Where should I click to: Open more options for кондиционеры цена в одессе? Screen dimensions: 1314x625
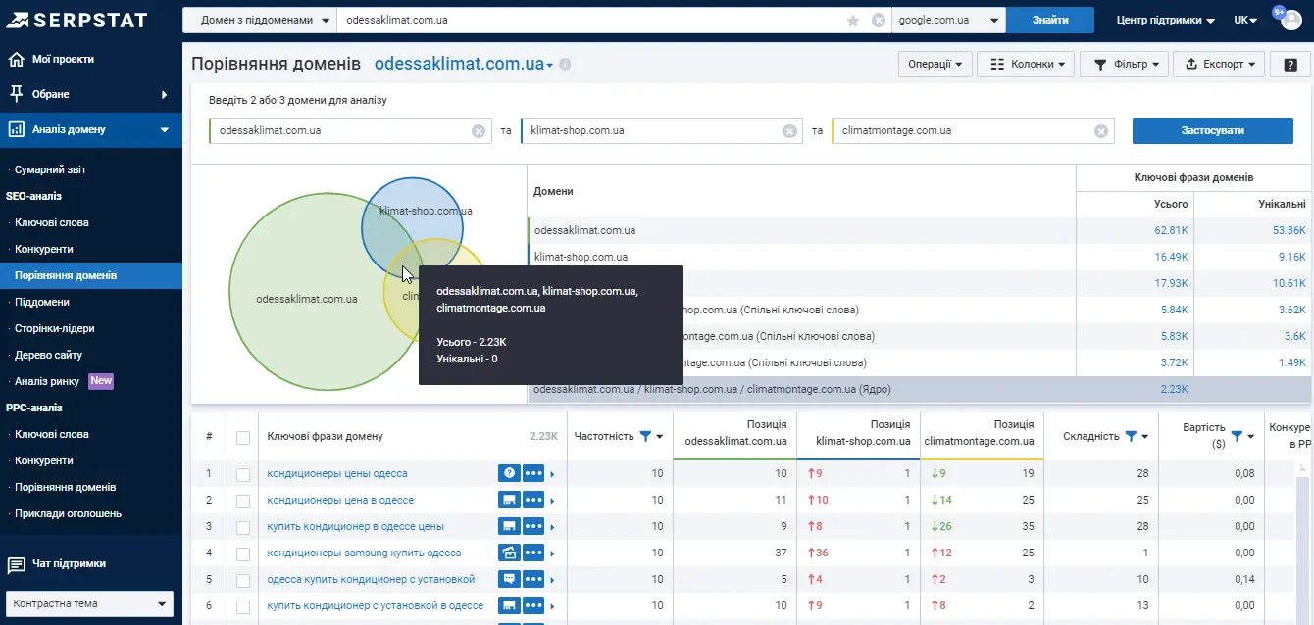[x=533, y=500]
